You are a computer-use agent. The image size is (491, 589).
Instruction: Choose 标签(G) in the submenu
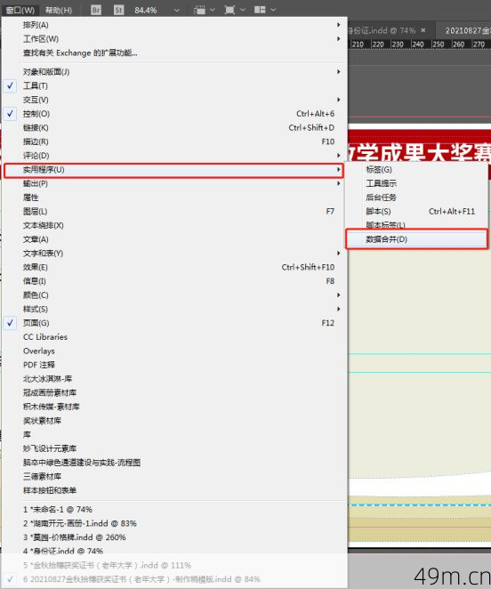click(x=416, y=169)
